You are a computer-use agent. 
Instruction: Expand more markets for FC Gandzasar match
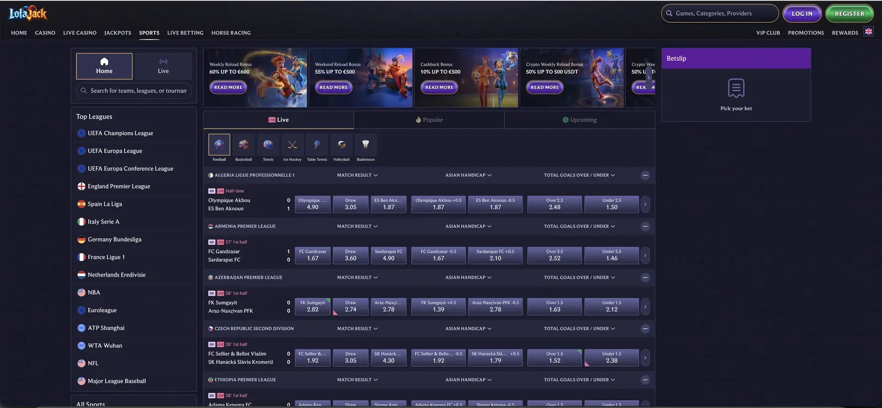coord(645,256)
